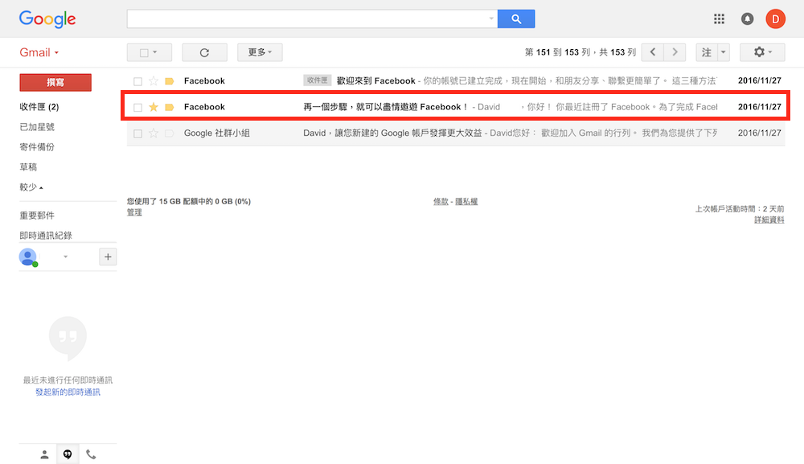Open input method options dropdown arrow
Image resolution: width=804 pixels, height=464 pixels.
[x=724, y=52]
